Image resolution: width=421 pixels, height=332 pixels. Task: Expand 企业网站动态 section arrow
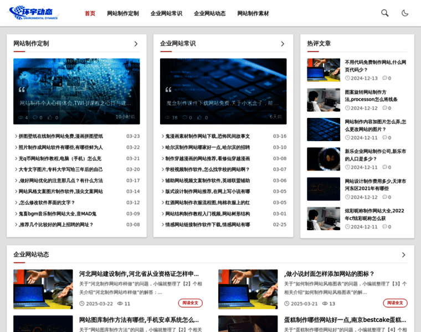(403, 255)
